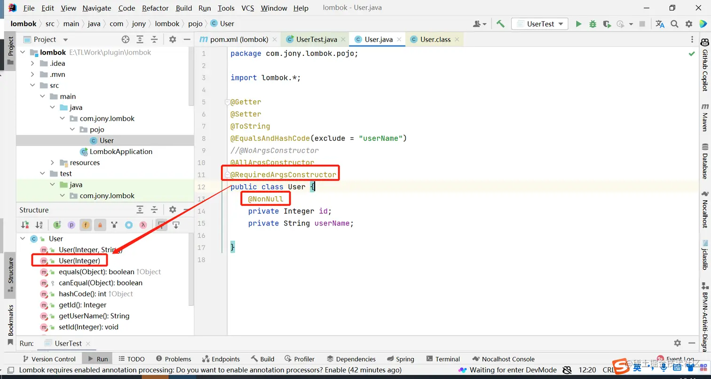Toggle show non-public members in Structure
711x379 pixels.
(x=100, y=225)
